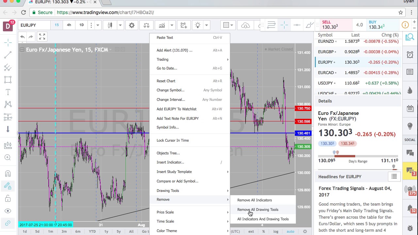The height and width of the screenshot is (235, 418).
Task: Open the pitchfork drawing tools
Action: coord(8,67)
